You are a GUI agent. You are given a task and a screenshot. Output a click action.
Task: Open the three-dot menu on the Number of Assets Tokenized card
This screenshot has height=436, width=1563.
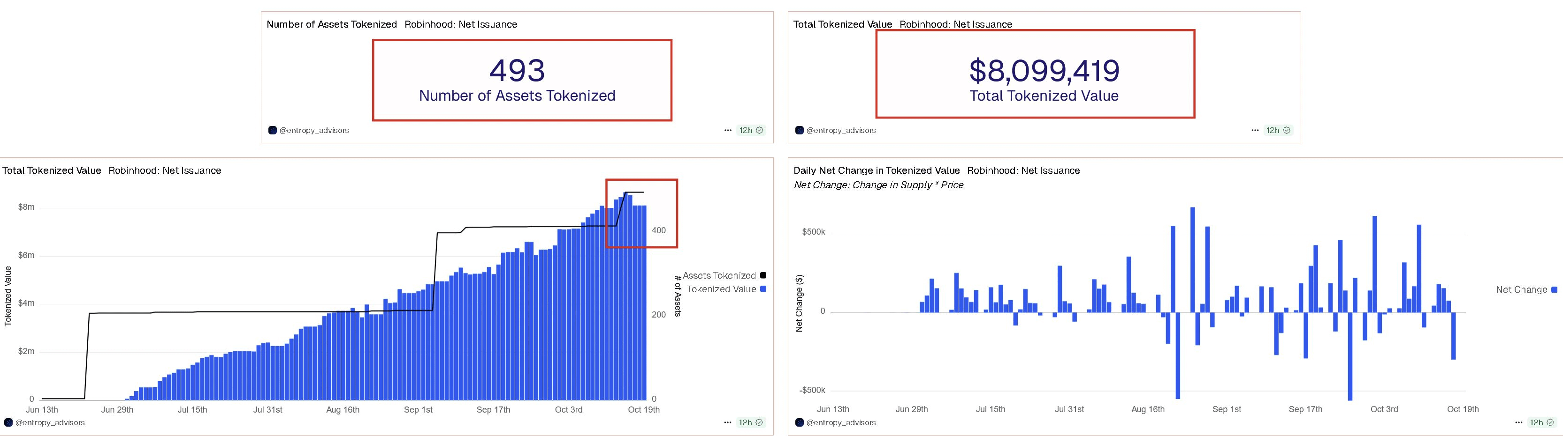point(727,130)
